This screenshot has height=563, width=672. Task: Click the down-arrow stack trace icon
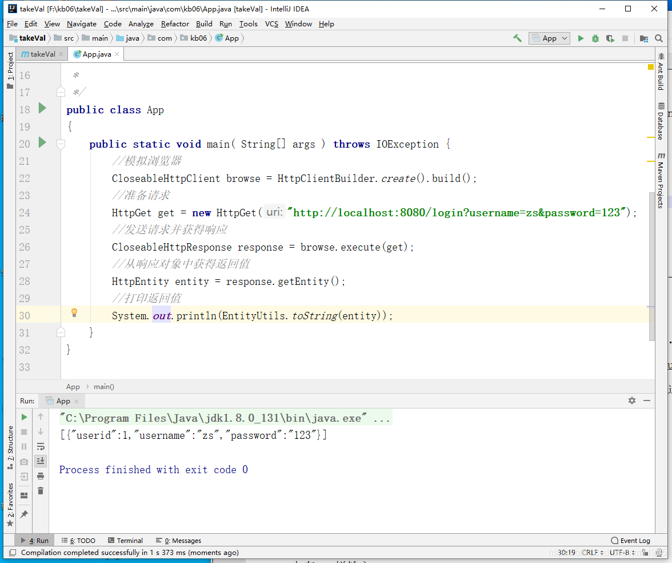pyautogui.click(x=40, y=431)
